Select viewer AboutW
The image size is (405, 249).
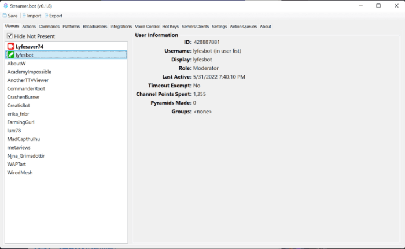tap(66, 63)
